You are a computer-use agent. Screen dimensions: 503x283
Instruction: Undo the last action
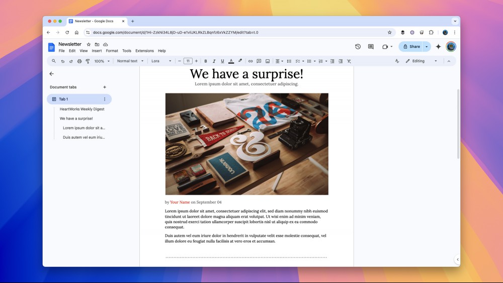(62, 61)
